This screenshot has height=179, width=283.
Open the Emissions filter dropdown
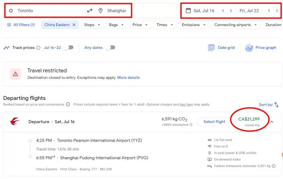(x=193, y=25)
